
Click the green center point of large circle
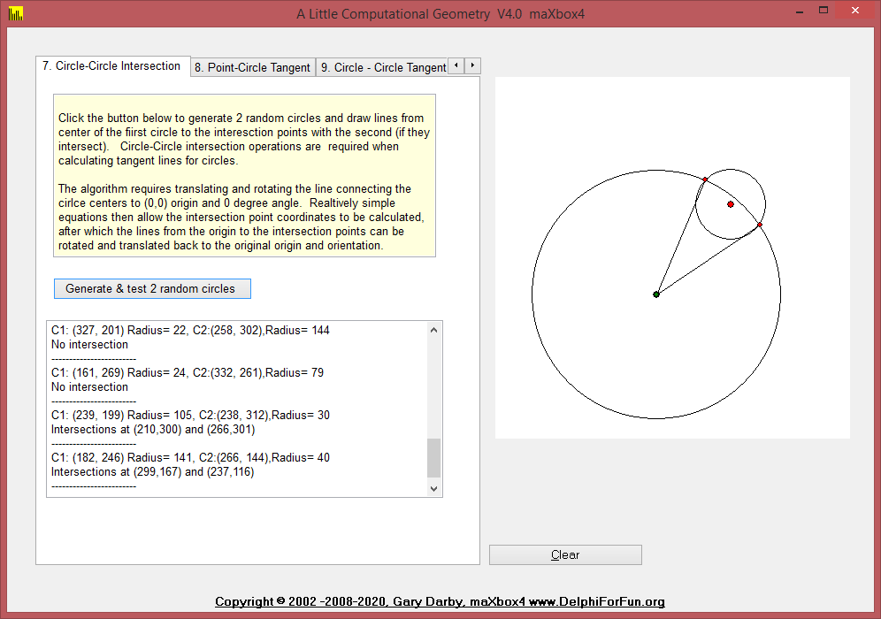pyautogui.click(x=656, y=294)
